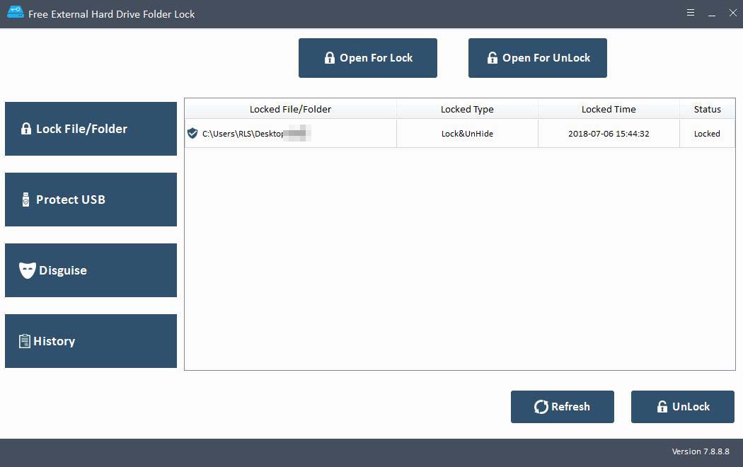Click the Status column header
The width and height of the screenshot is (743, 467).
tap(707, 109)
